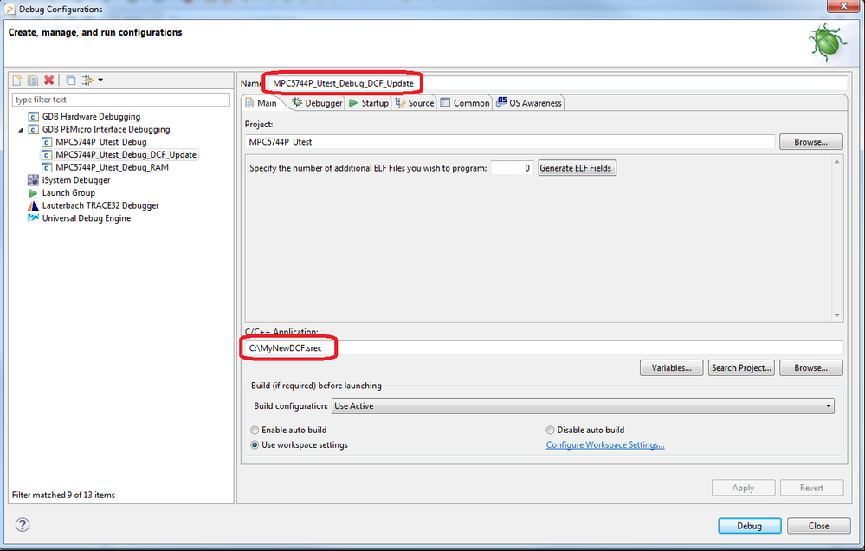Open help with the question mark icon
865x551 pixels.
pyautogui.click(x=23, y=524)
